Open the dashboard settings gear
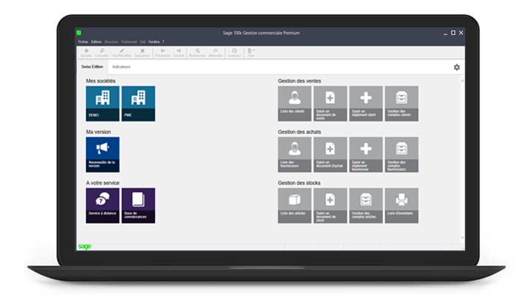This screenshot has height=296, width=526. click(456, 67)
